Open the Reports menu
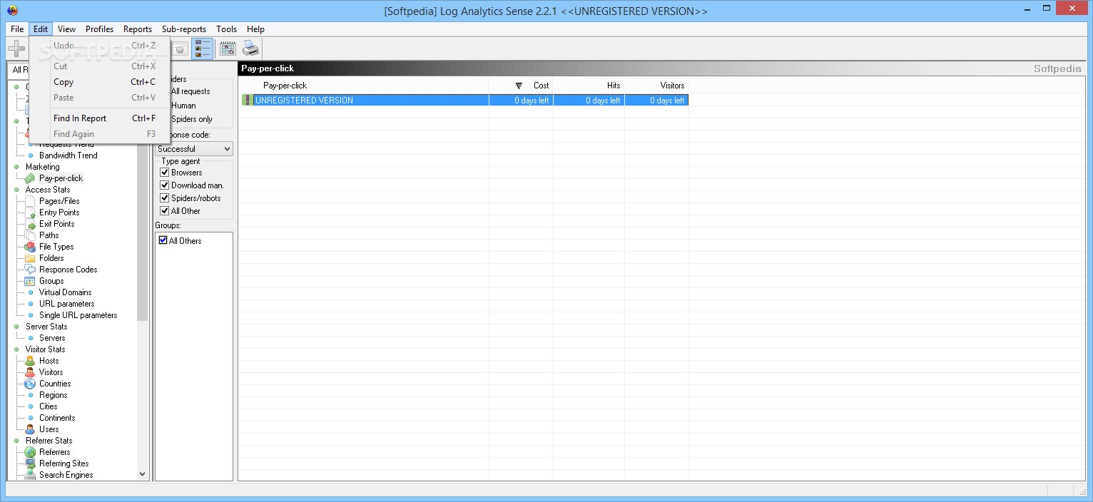 pyautogui.click(x=137, y=29)
